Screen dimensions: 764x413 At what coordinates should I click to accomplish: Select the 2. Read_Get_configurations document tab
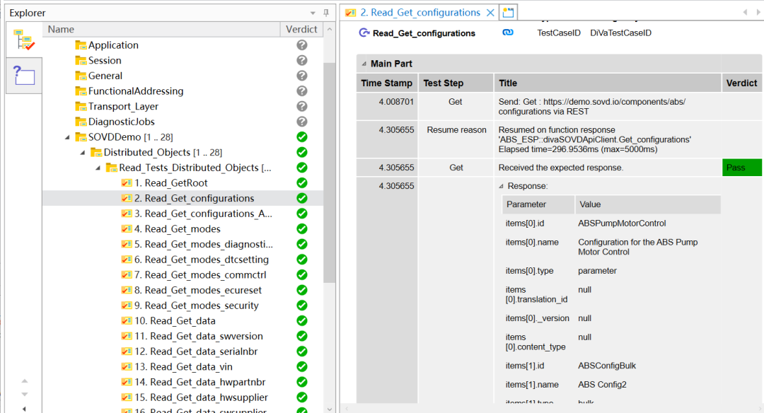(419, 13)
